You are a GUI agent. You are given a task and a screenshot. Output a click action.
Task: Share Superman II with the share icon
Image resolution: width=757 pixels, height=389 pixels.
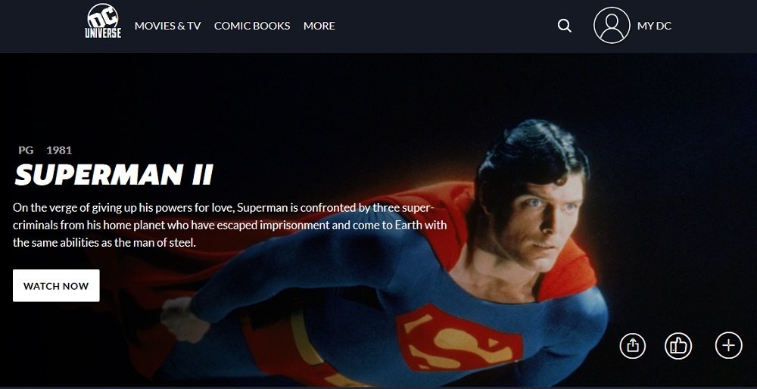point(632,346)
